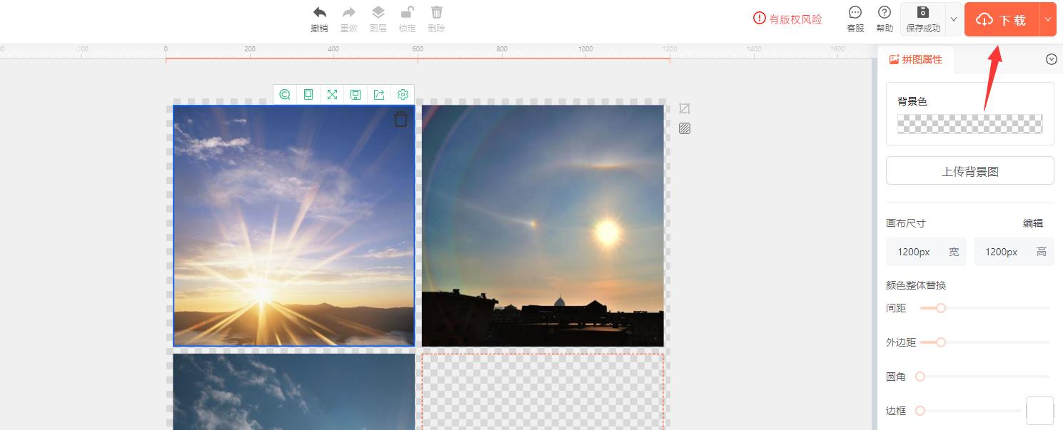
Task: Open the dropdown arrow beside 下载
Action: [x=1048, y=19]
